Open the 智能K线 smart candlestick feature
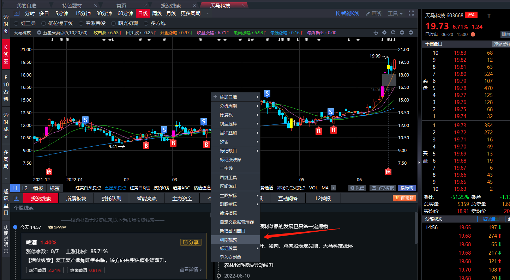The height and width of the screenshot is (280, 510). 347,13
